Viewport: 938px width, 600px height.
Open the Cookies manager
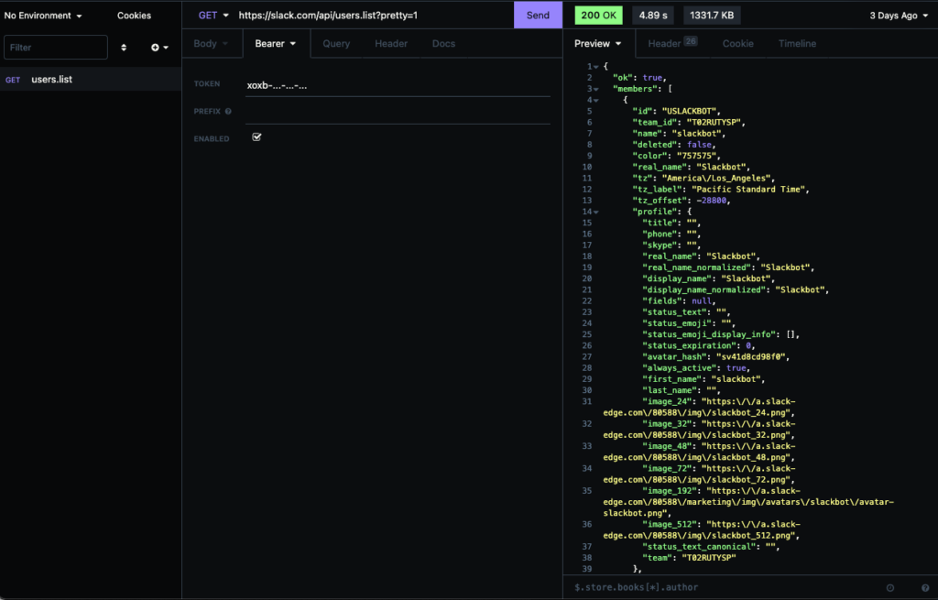pyautogui.click(x=134, y=16)
